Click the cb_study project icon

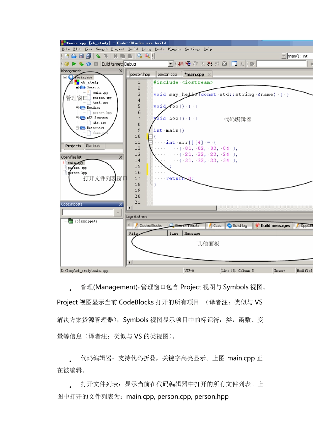point(77,82)
